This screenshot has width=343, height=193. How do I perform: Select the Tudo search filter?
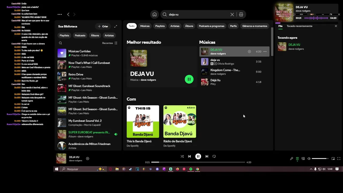coord(132,26)
